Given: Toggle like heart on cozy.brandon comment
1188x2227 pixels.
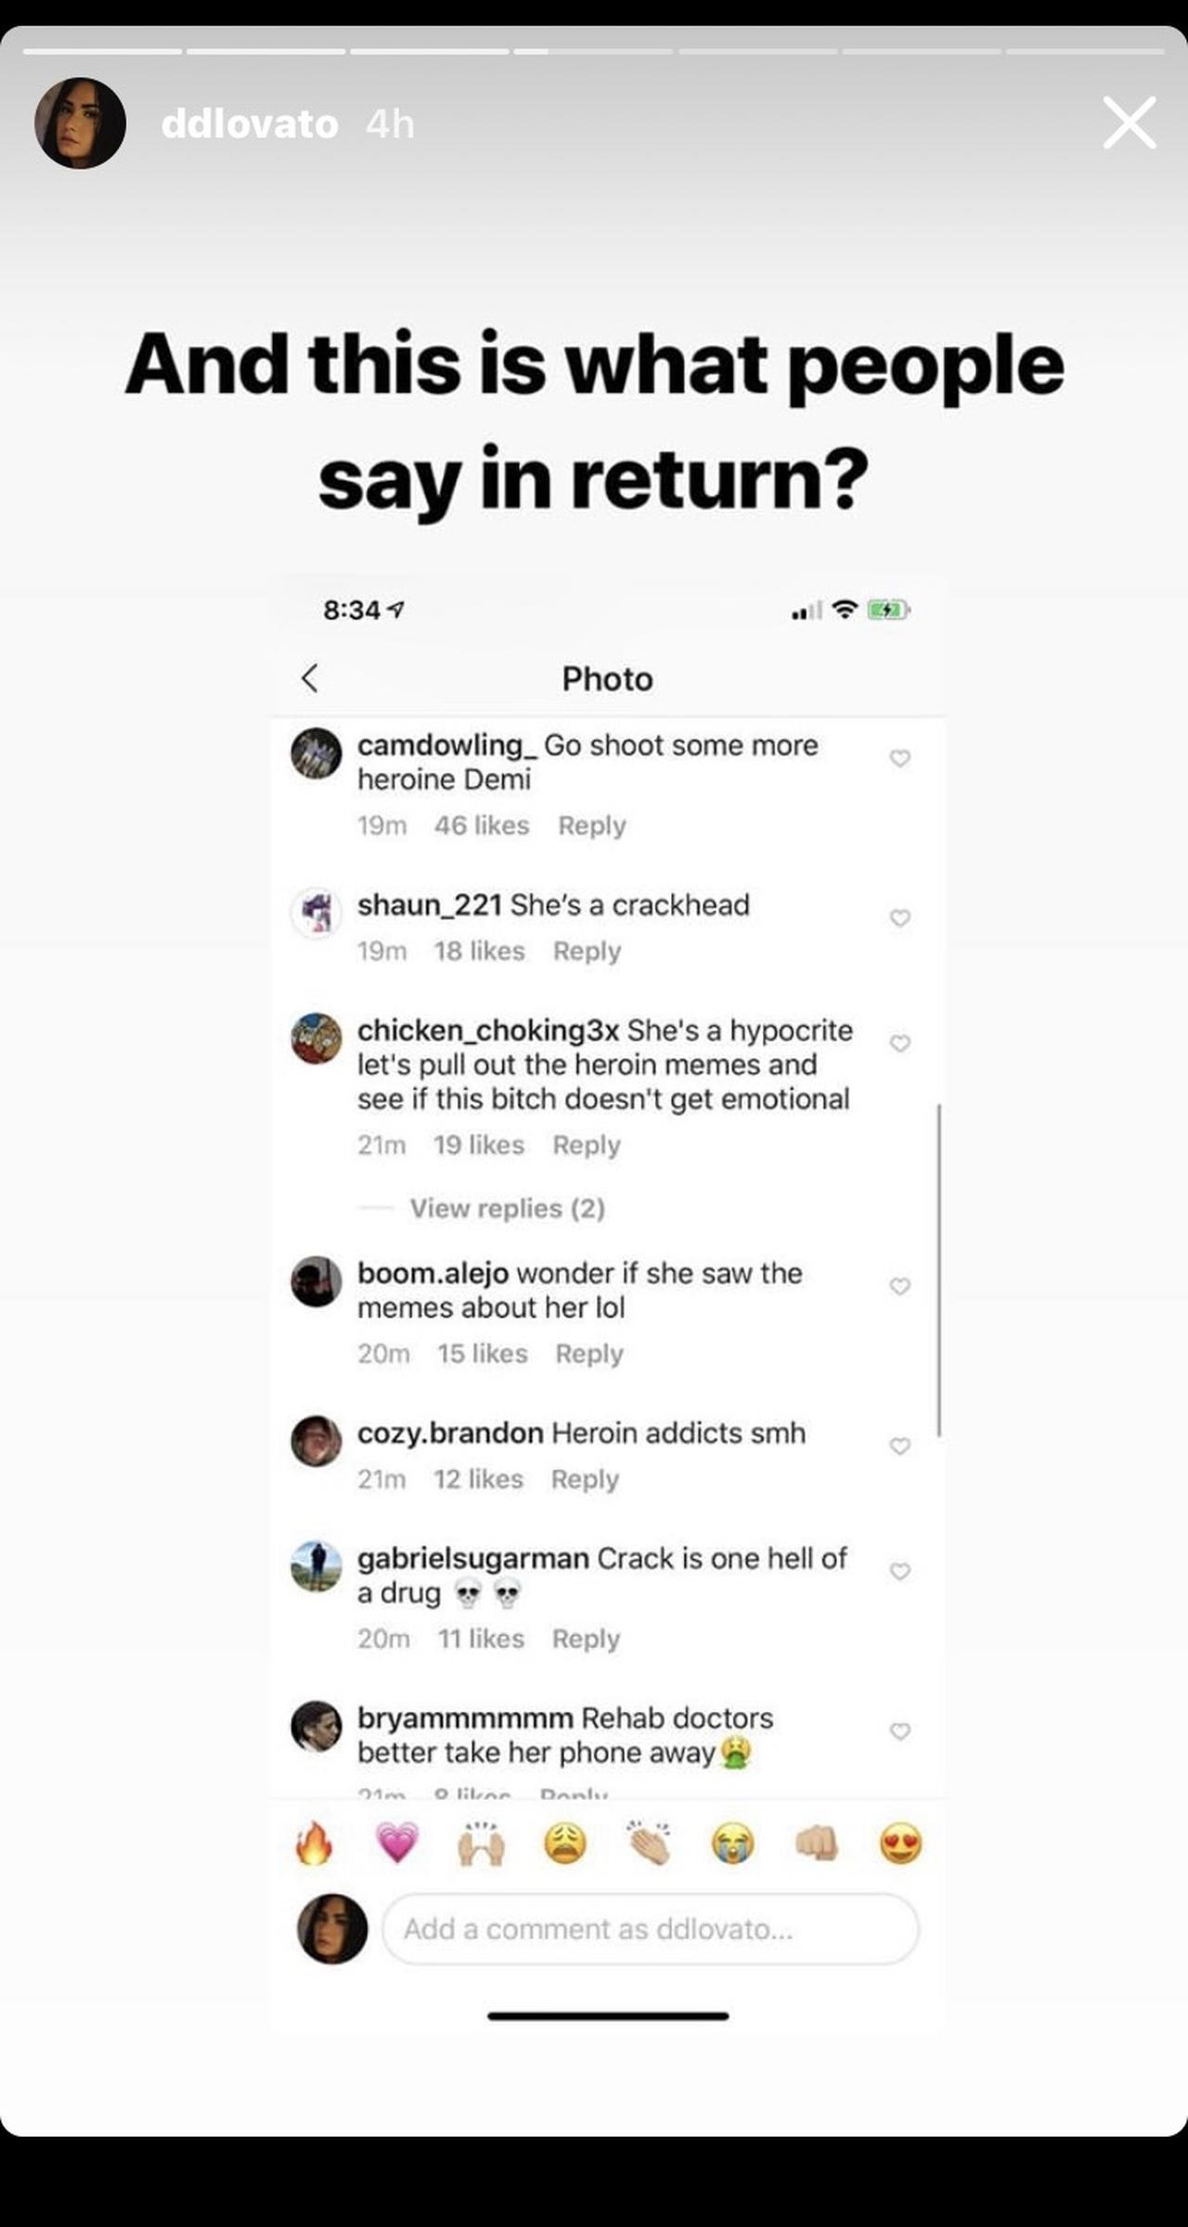Looking at the screenshot, I should pos(899,1447).
